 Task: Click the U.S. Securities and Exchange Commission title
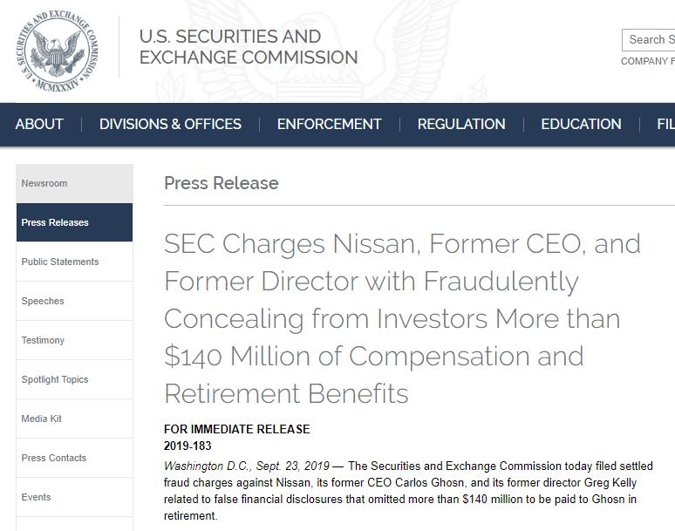pos(249,47)
